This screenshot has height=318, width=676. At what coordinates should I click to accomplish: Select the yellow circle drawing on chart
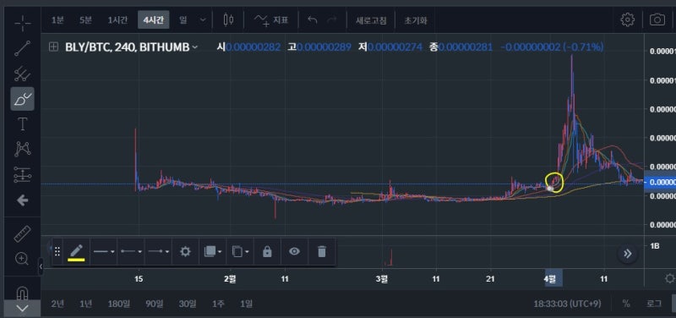(x=555, y=182)
